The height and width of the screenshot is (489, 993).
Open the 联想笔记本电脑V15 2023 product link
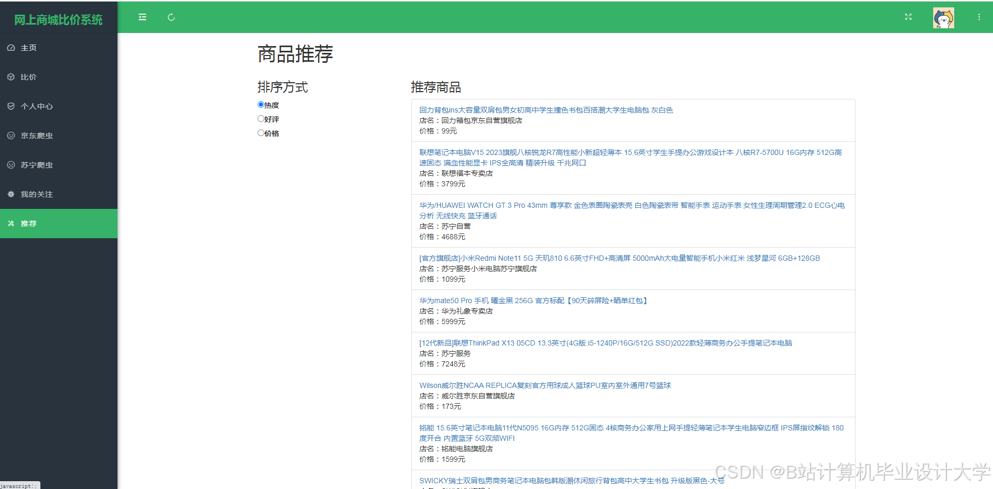click(631, 158)
